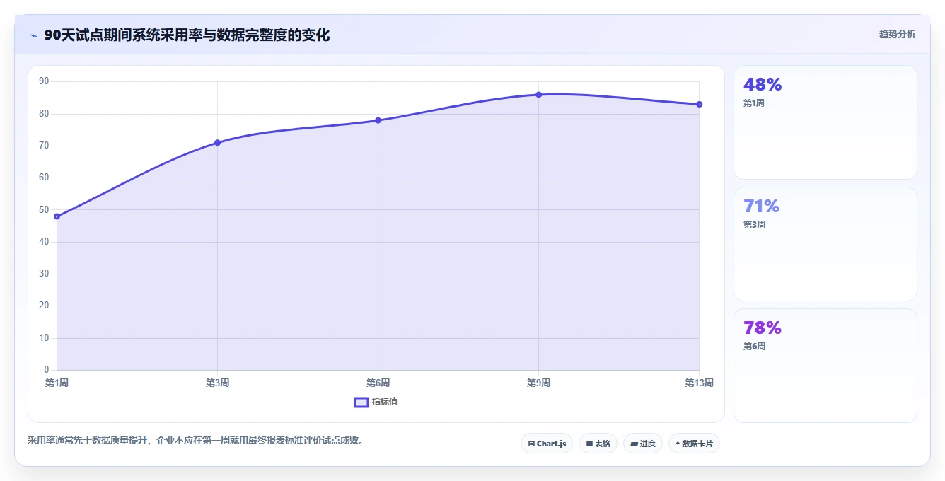This screenshot has height=481, width=945.
Task: Click the 指标值 legend label
Action: 385,402
